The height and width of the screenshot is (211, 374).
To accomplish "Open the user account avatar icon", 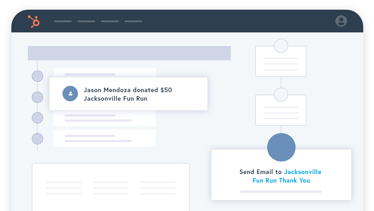I will 341,21.
